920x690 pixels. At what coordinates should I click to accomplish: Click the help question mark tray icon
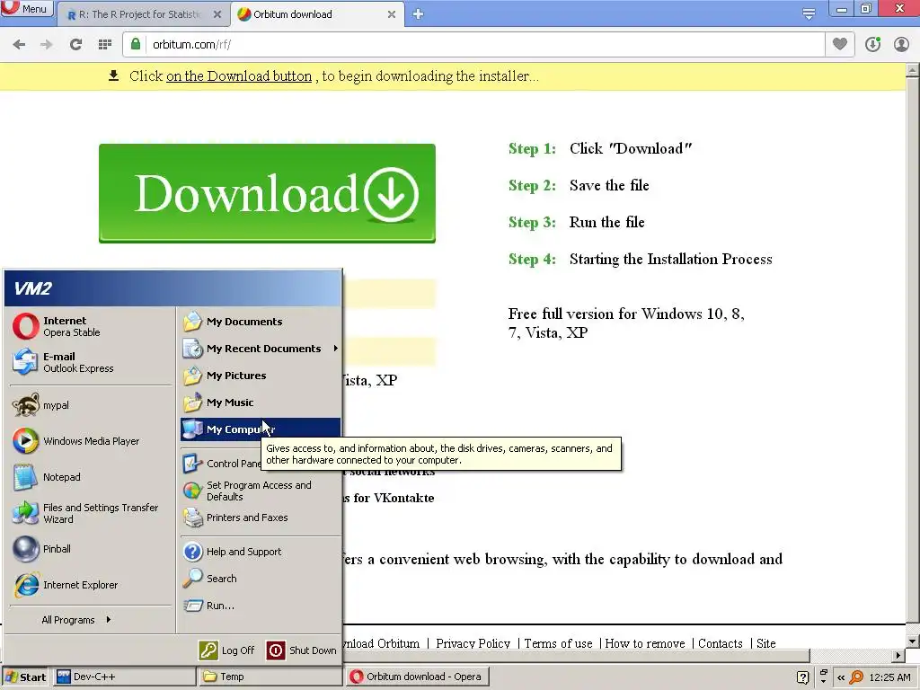point(802,677)
